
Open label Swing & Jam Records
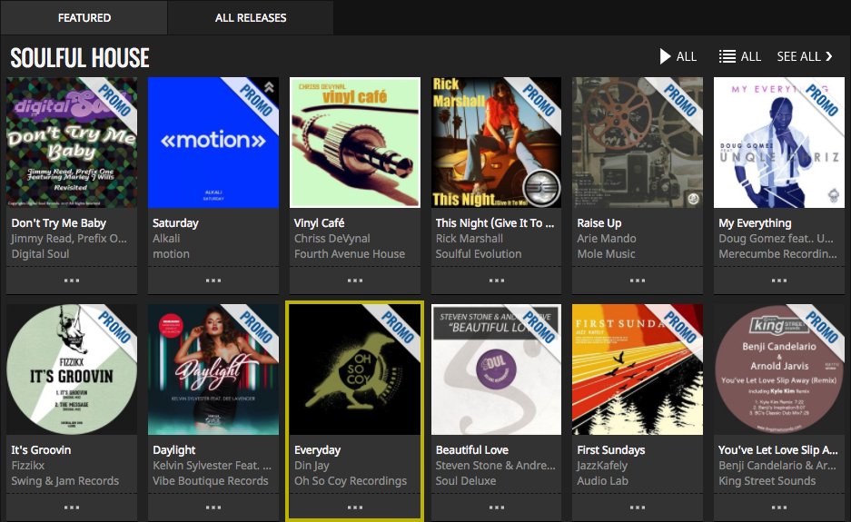(65, 480)
